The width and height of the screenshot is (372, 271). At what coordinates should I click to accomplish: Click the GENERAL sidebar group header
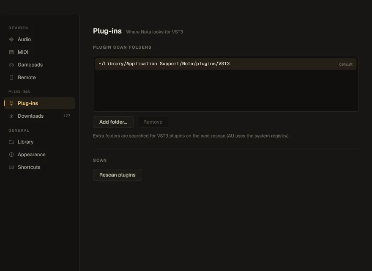(19, 130)
